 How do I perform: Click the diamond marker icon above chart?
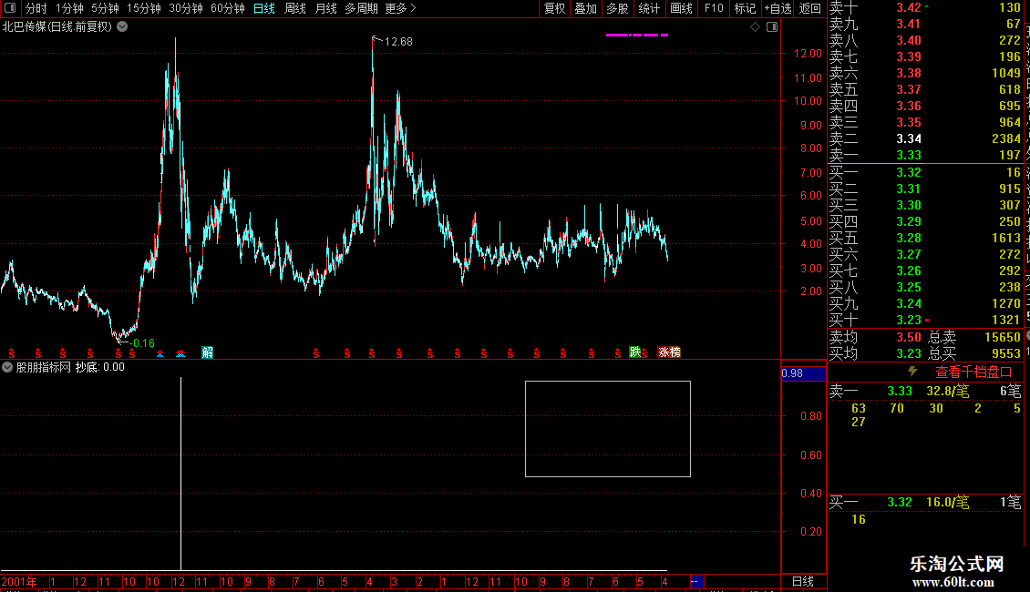point(755,27)
